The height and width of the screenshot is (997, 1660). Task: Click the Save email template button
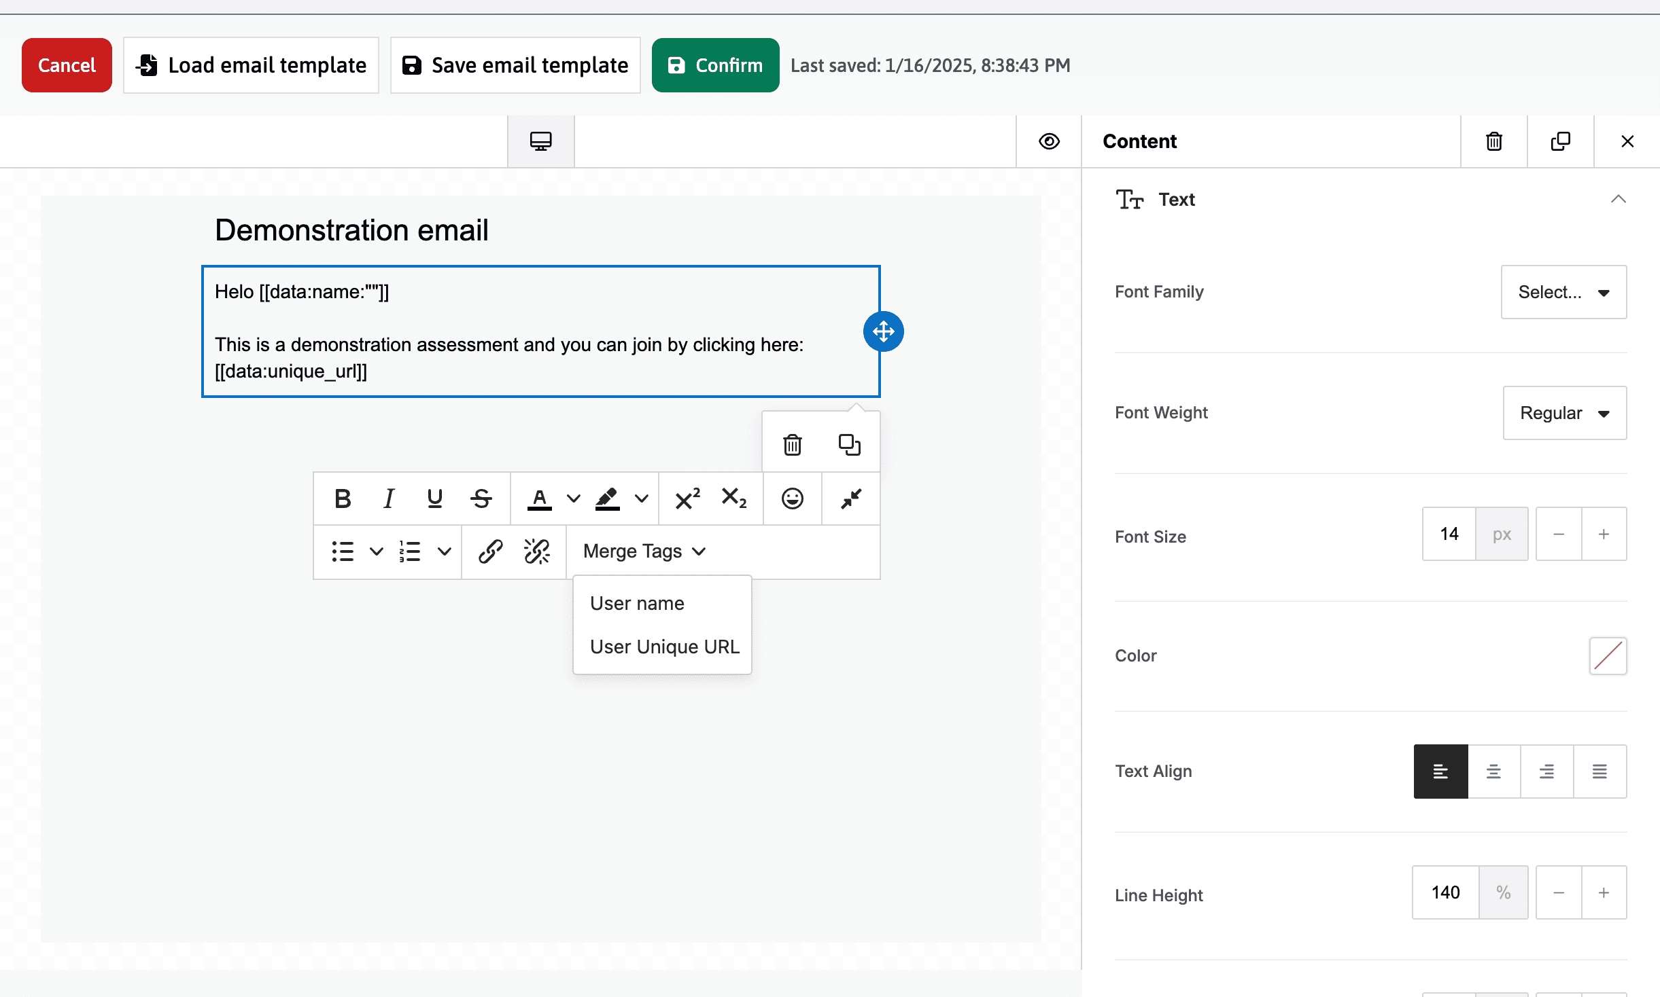point(515,65)
